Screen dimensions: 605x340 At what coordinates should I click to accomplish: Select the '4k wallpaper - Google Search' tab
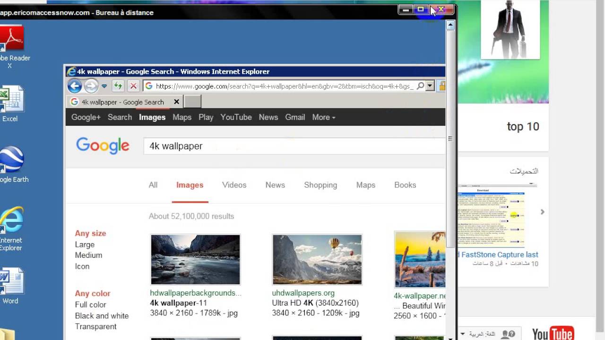pyautogui.click(x=122, y=102)
